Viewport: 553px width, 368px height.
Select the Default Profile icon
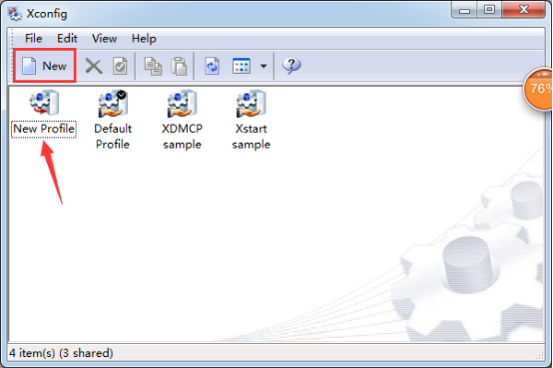113,104
